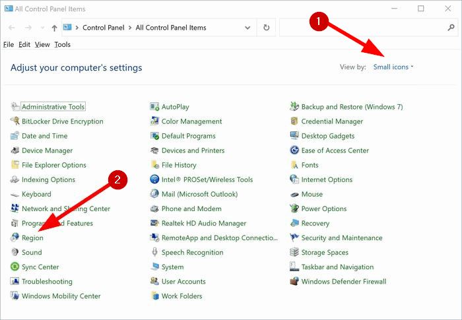Image resolution: width=462 pixels, height=320 pixels.
Task: Click the Windows Defender Firewall icon
Action: coord(294,281)
